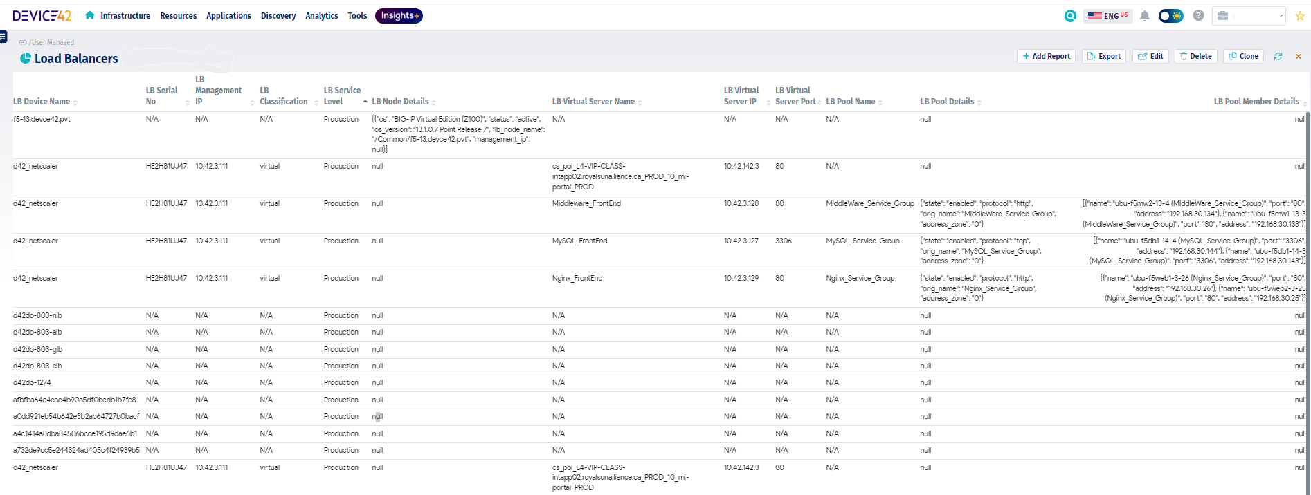
Task: Sort by LB Virtual Server Name arrows
Action: coord(640,102)
